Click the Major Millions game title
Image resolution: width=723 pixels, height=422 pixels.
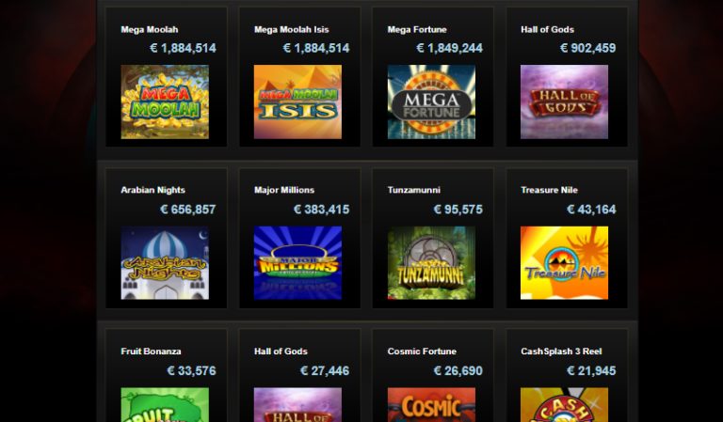point(284,190)
